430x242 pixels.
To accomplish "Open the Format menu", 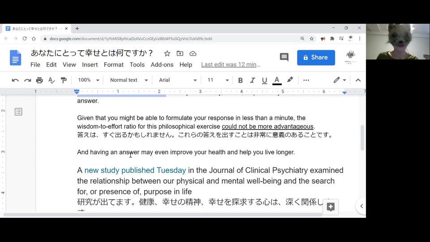I will pos(113,65).
